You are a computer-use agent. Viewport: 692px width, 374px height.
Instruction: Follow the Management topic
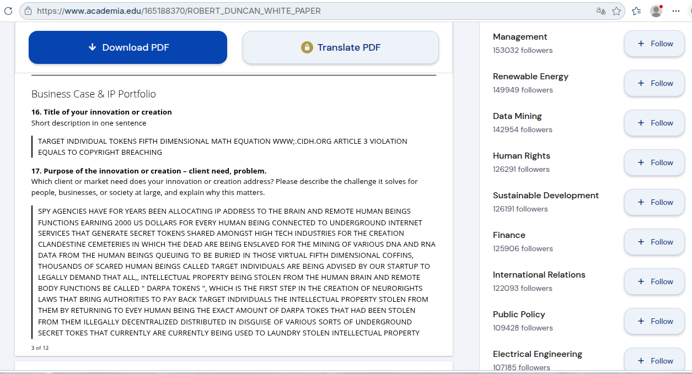[655, 44]
